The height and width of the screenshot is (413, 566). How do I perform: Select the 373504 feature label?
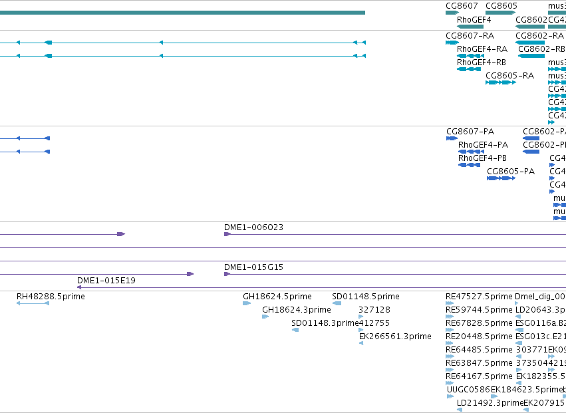tap(532, 363)
